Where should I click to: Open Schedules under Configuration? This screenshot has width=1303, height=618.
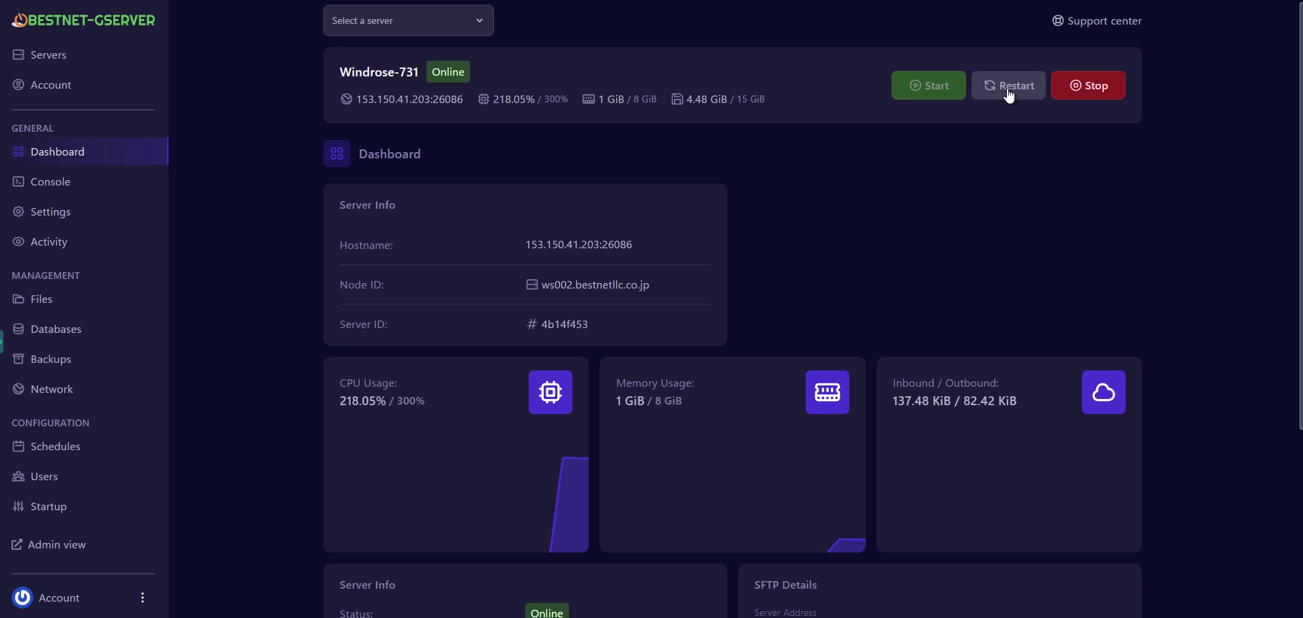tap(55, 447)
